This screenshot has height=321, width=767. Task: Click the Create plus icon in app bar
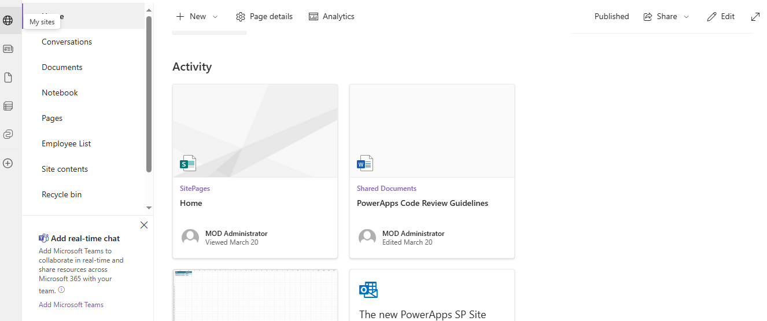(x=8, y=163)
